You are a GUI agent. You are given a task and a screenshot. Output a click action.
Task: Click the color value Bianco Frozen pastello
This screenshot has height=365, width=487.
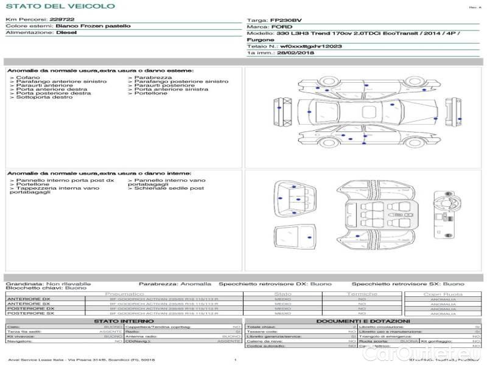coord(93,26)
